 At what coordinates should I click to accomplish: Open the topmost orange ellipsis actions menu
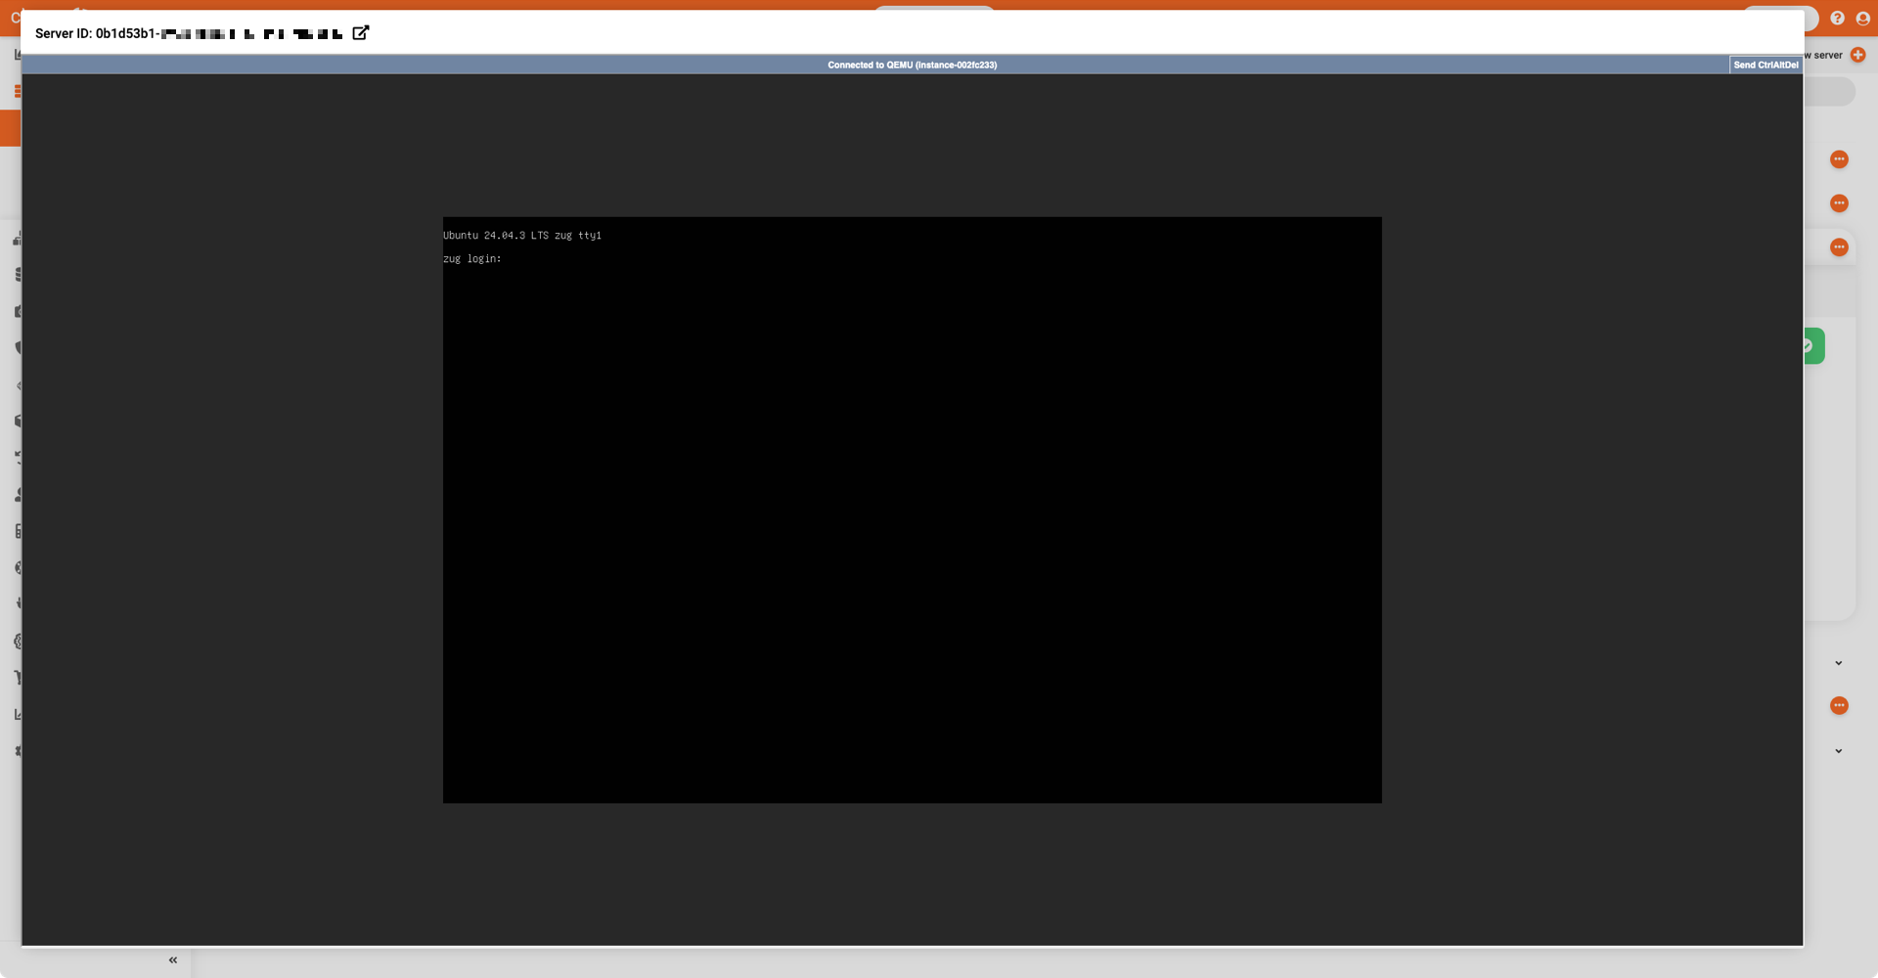[x=1840, y=159]
